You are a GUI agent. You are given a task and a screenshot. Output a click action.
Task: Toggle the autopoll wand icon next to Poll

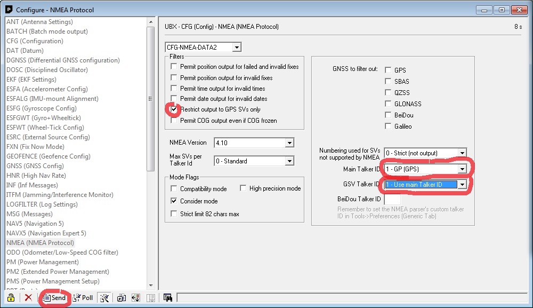point(104,298)
